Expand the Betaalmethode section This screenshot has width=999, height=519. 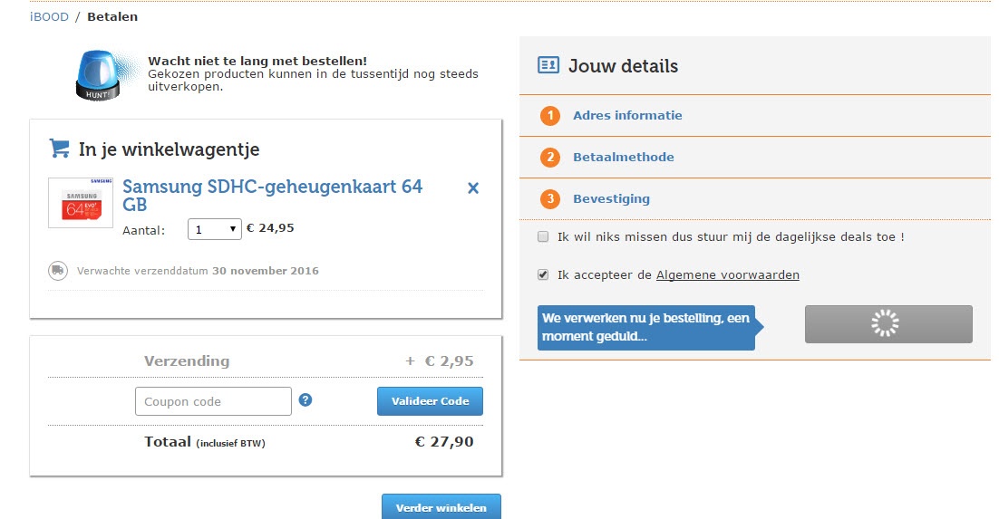click(623, 158)
